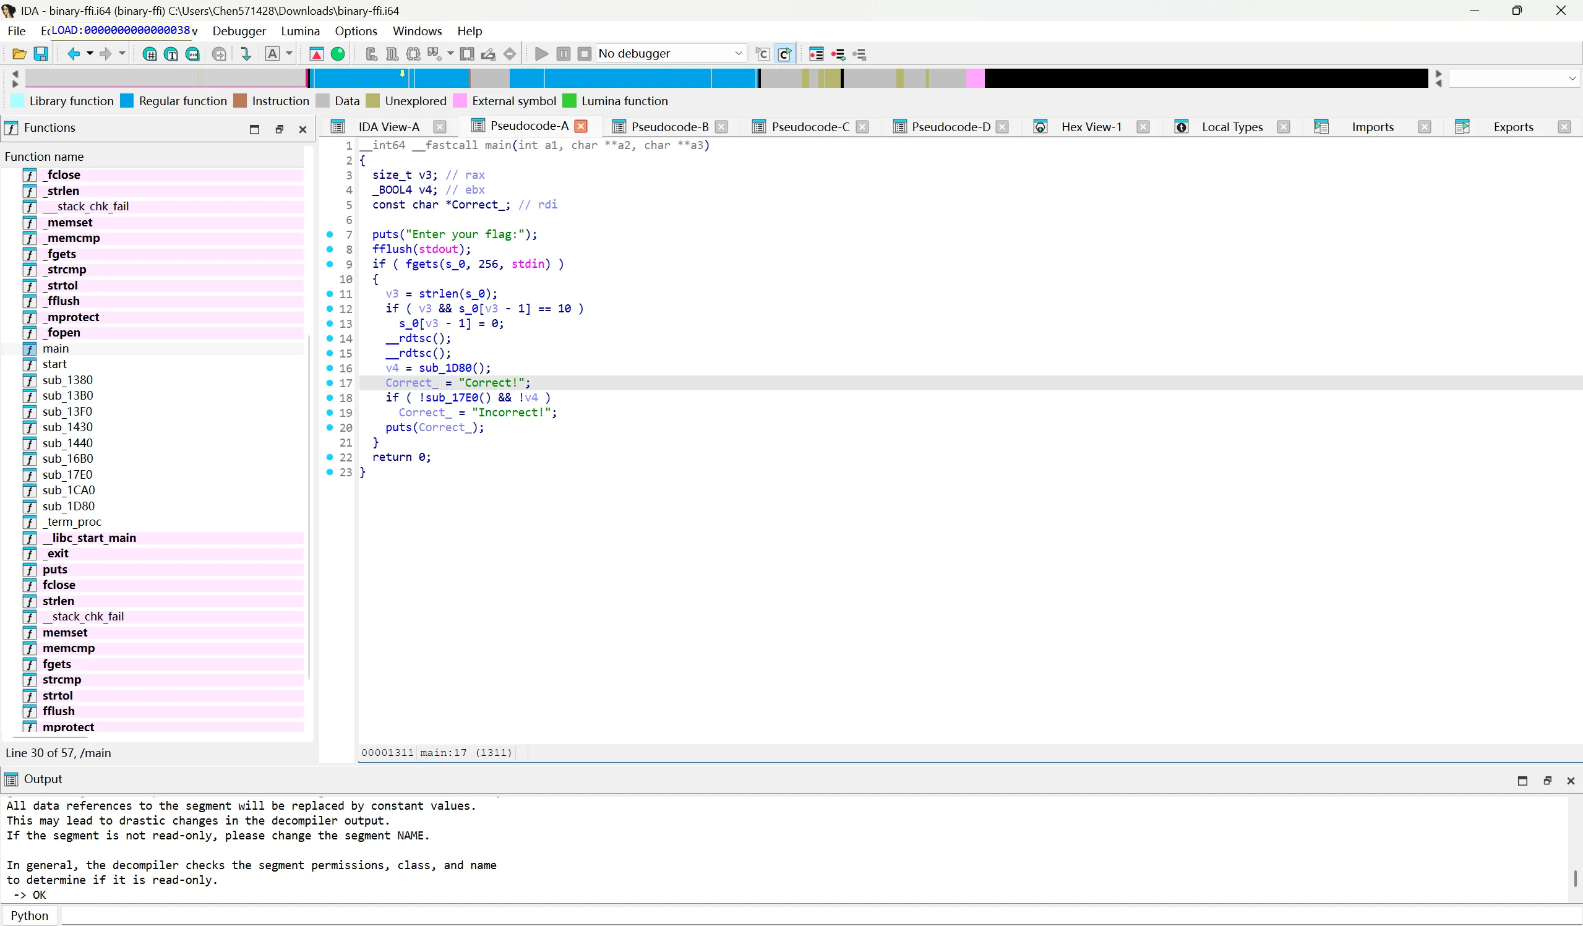
Task: Toggle breakpoint dot on line 17
Action: (x=330, y=383)
